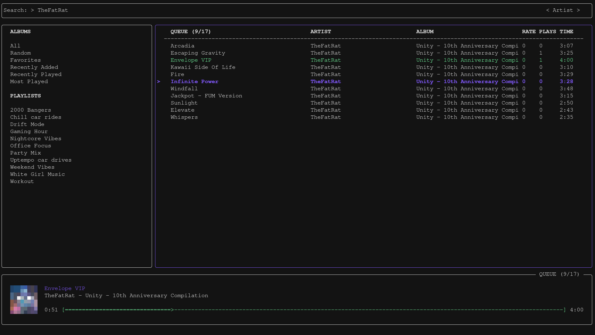
Task: Open the Most Played list
Action: point(29,82)
